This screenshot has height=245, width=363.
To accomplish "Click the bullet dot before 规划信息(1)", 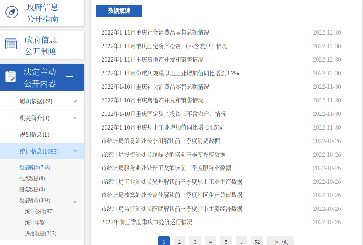I will [x=13, y=134].
